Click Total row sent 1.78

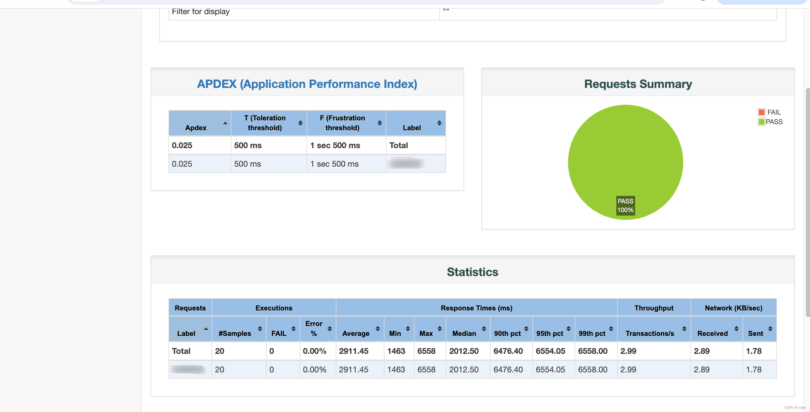tap(754, 351)
